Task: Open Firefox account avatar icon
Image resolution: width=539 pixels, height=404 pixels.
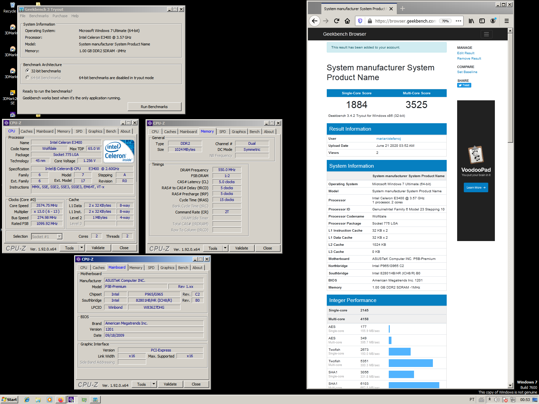Action: point(493,21)
